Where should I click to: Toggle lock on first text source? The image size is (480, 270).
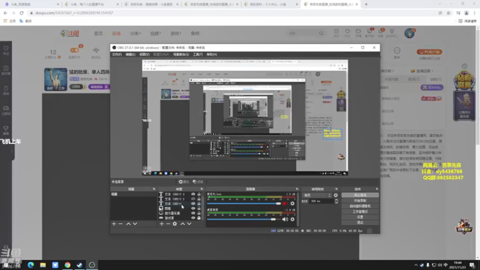pos(199,194)
